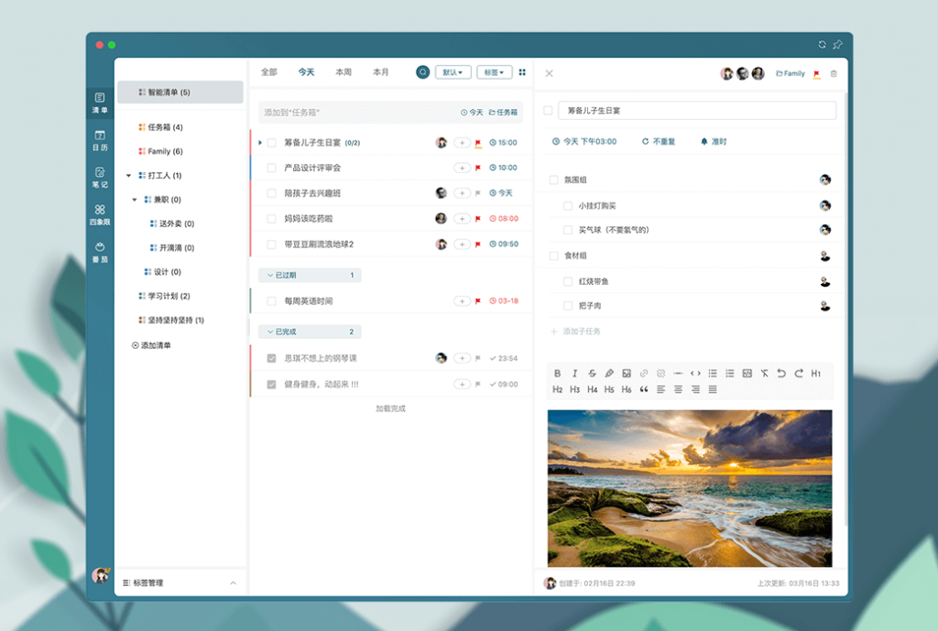Insert an image in the editor

click(x=627, y=374)
